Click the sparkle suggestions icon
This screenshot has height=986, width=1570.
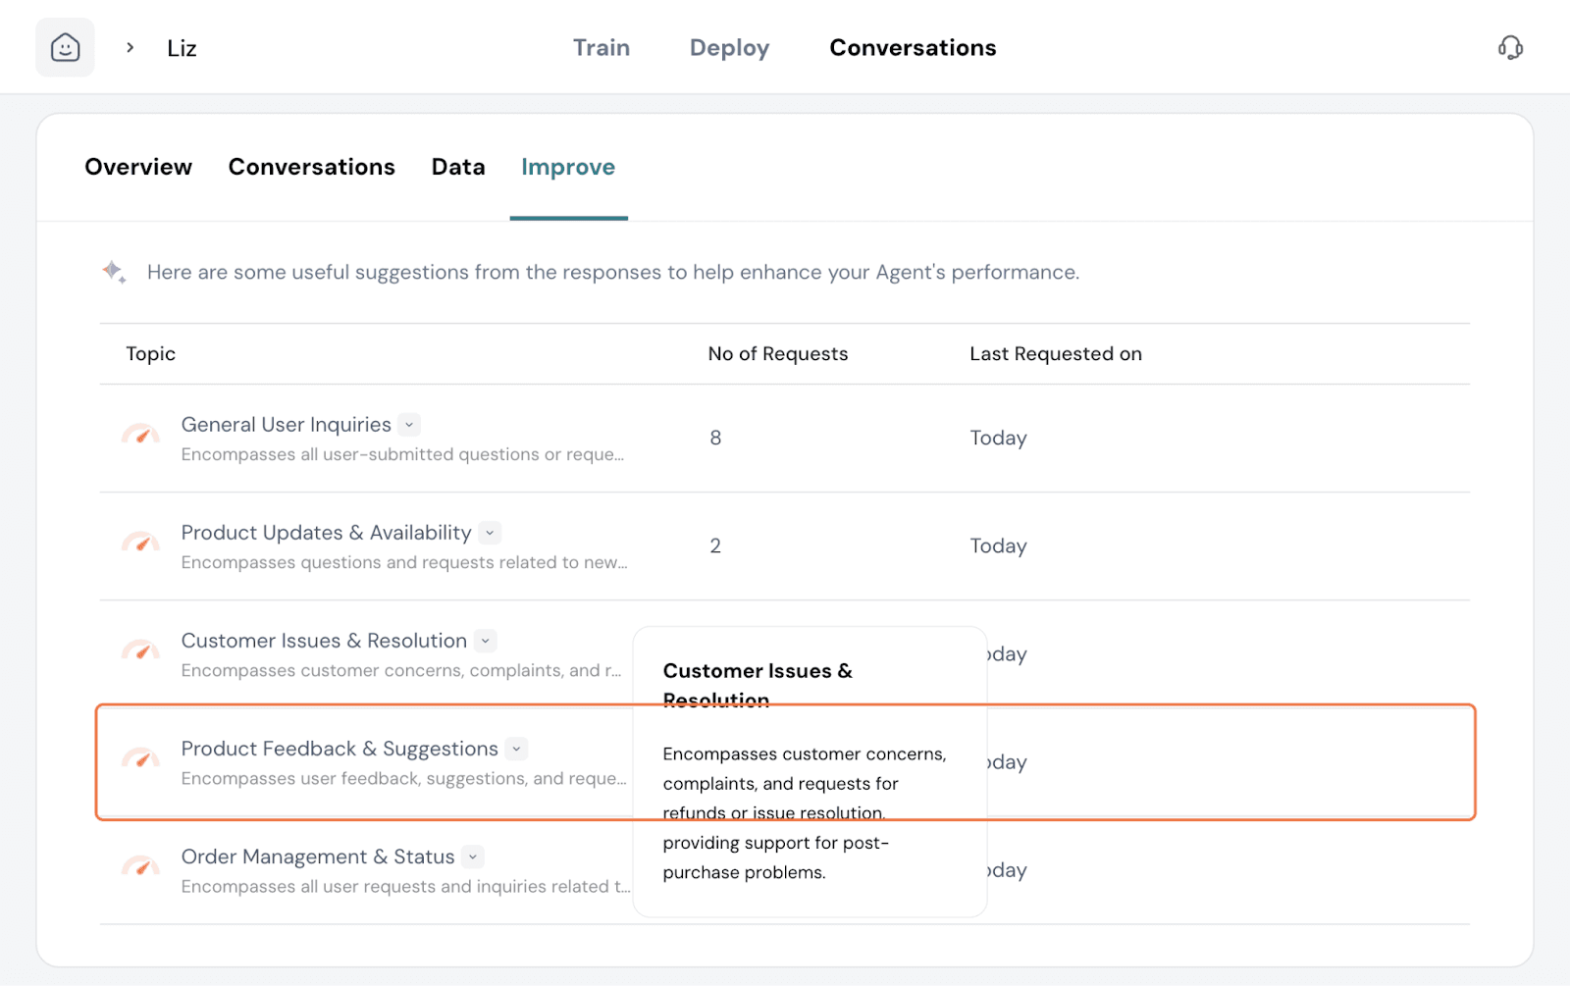tap(115, 272)
